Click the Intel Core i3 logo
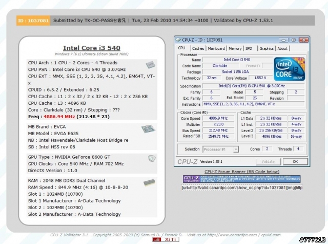This screenshot has width=328, height=244. [290, 69]
